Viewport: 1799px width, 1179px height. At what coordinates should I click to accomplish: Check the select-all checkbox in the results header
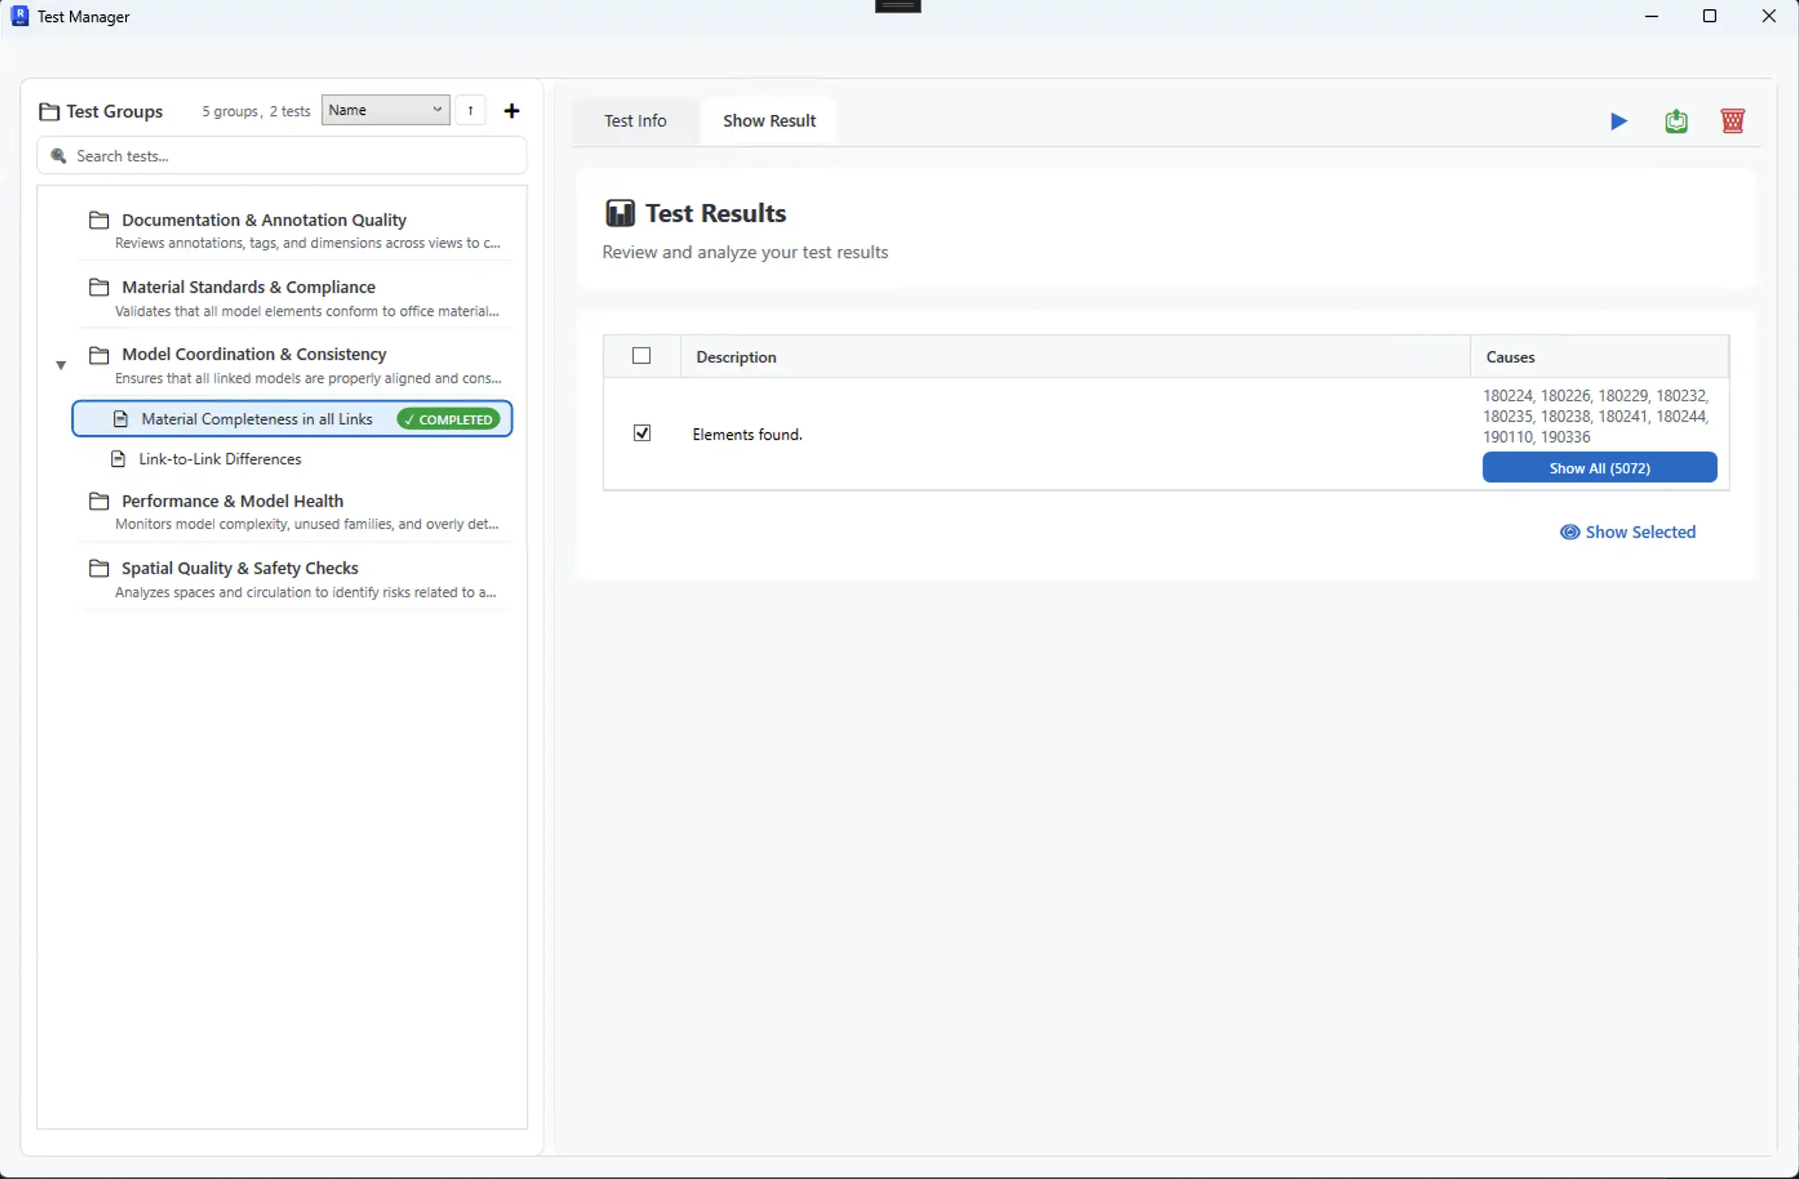coord(641,355)
